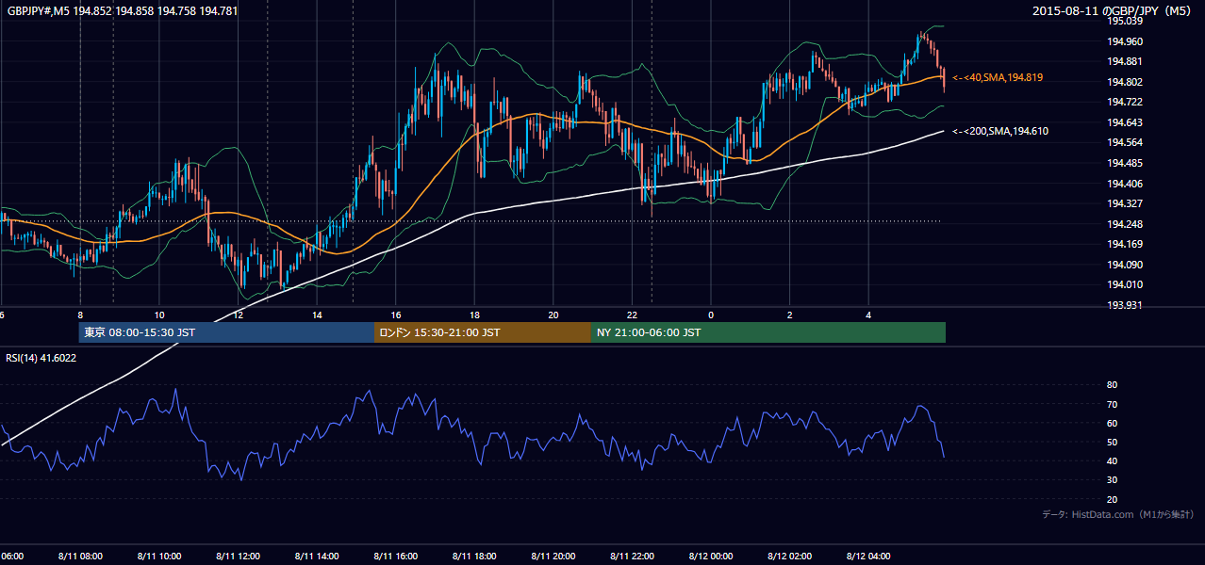Click the 194.802 price axis label
The width and height of the screenshot is (1205, 565).
(x=1125, y=82)
